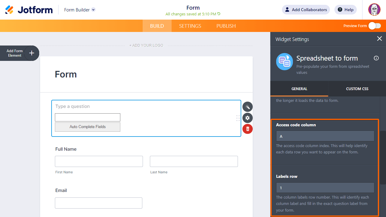Switch to the BUILD tab
This screenshot has width=386, height=217.
pos(157,26)
